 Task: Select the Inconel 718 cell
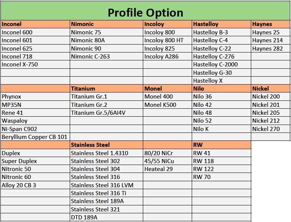point(35,56)
